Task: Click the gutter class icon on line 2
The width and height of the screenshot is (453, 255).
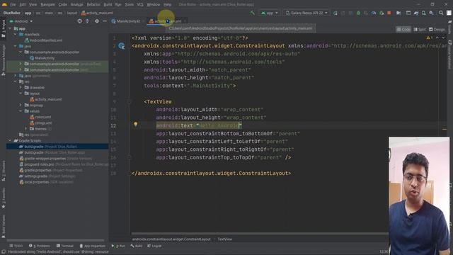Action: point(122,45)
